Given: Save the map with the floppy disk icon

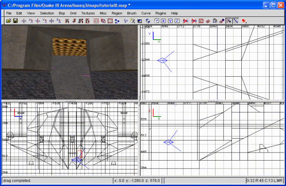Looking at the screenshot, I should (x=15, y=21).
